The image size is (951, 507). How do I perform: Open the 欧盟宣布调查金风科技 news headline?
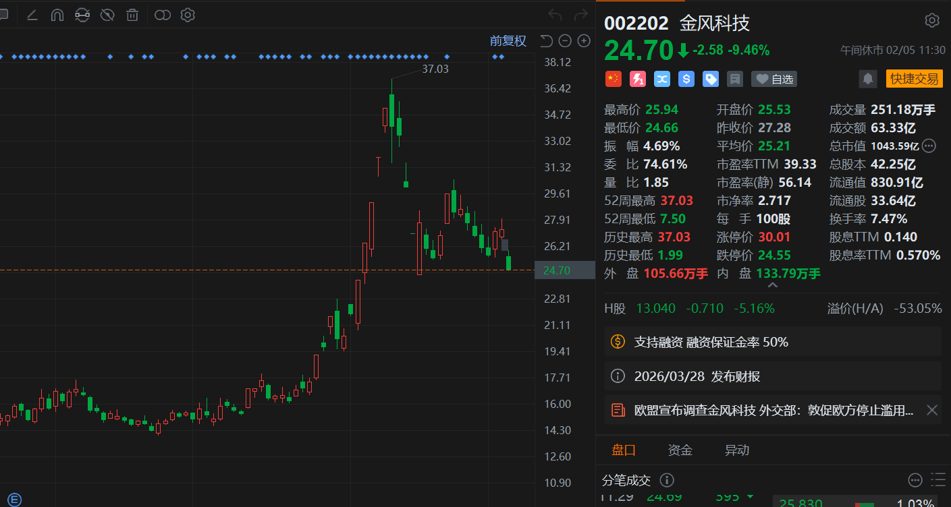774,410
